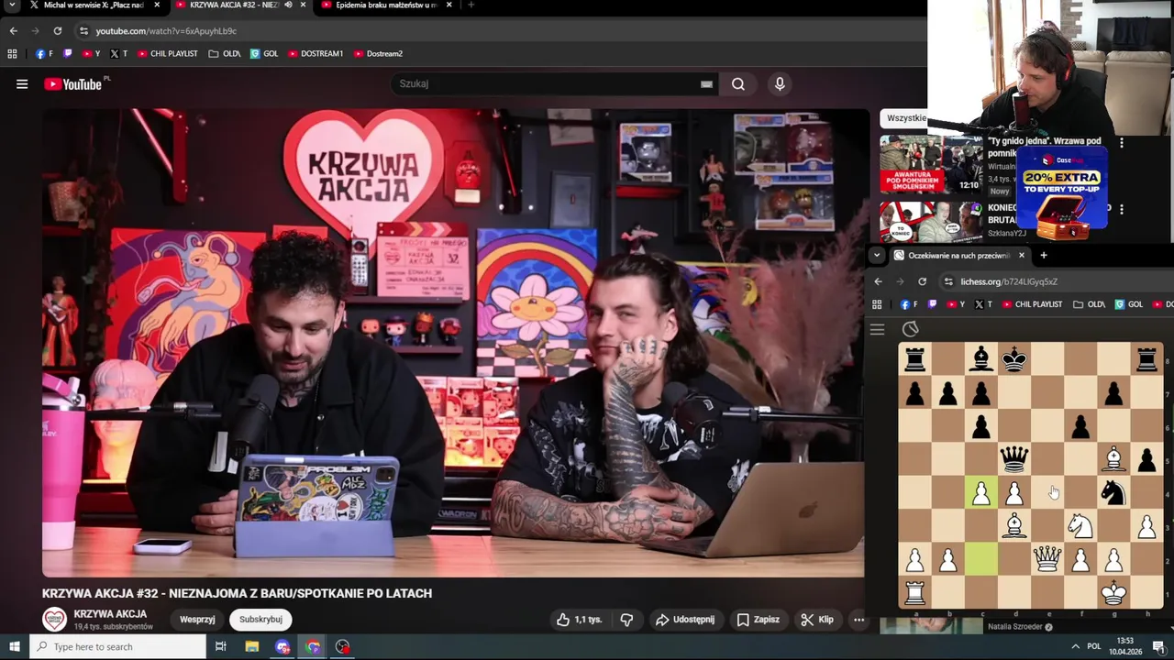Switch to the 'KRZYWA AKCJA #32' tab

233,5
